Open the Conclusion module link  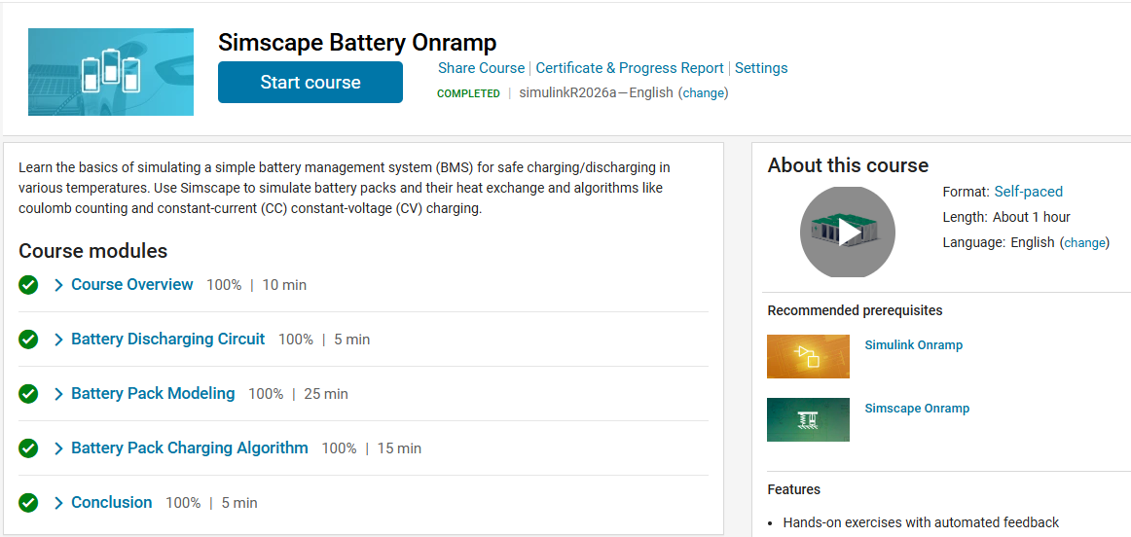pos(112,502)
